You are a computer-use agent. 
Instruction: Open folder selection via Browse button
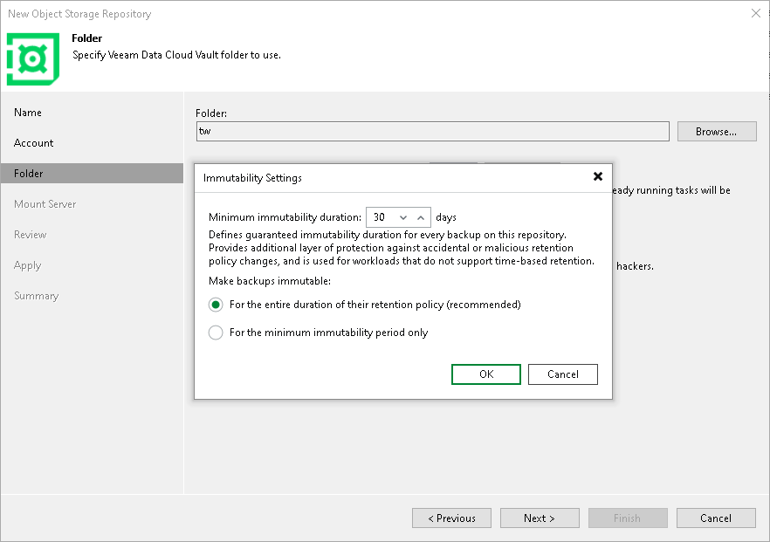pos(716,131)
